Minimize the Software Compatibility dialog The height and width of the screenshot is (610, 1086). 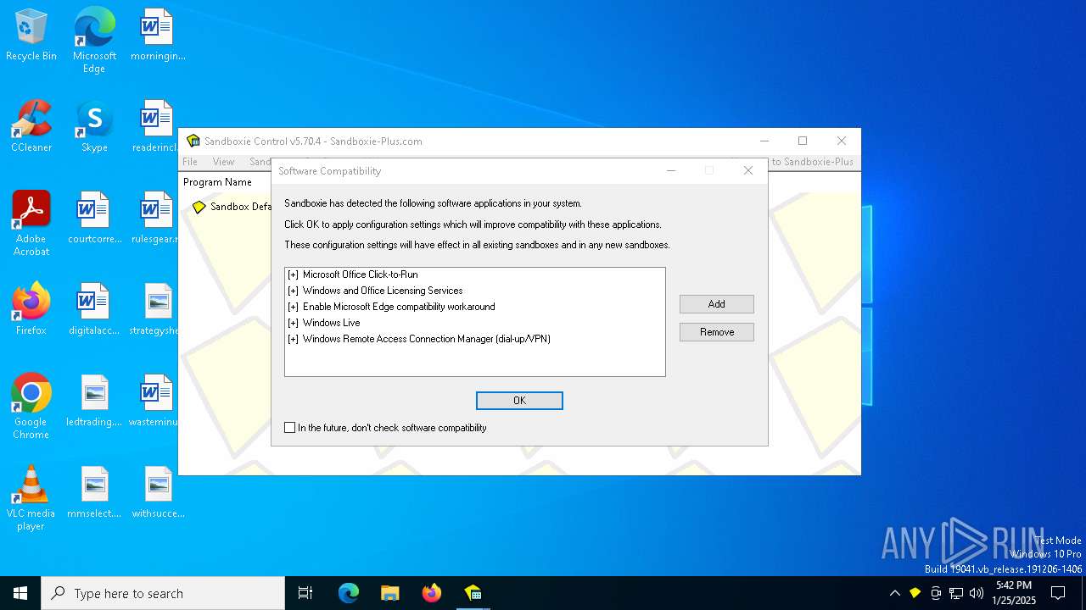[x=671, y=170]
